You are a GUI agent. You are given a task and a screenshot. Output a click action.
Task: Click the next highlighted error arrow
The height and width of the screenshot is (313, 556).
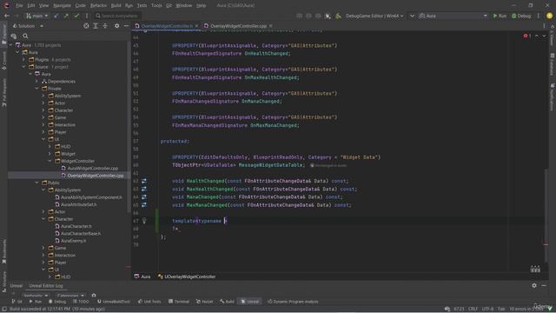tap(544, 36)
